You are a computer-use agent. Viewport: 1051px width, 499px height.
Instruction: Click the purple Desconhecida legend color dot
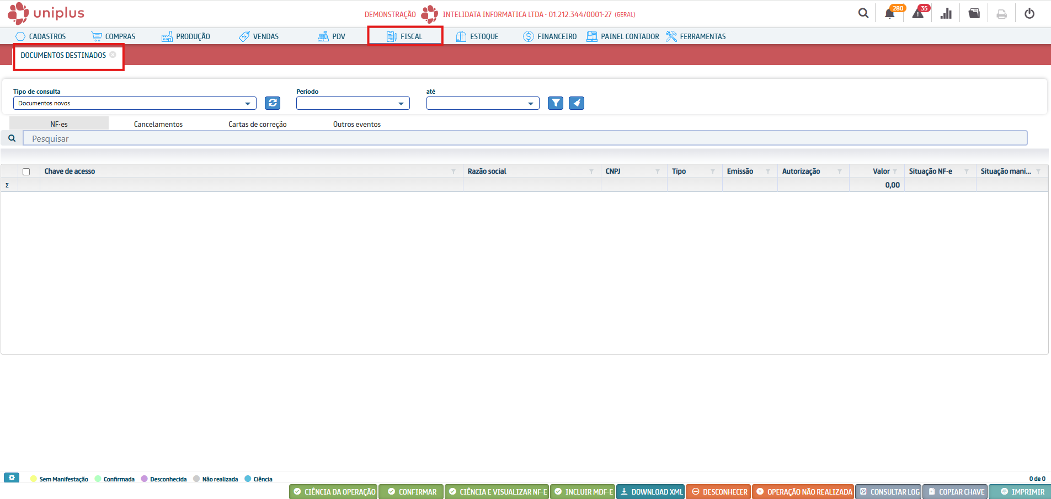tap(145, 479)
